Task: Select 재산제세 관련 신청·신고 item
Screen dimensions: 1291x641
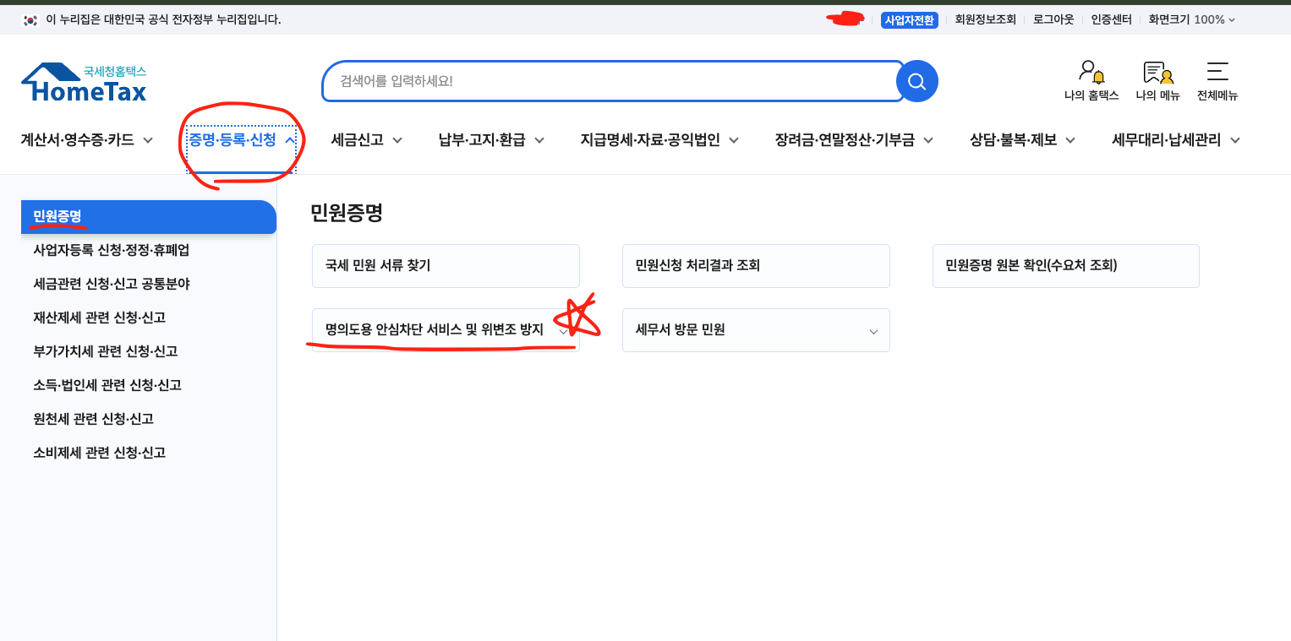Action: [x=100, y=318]
